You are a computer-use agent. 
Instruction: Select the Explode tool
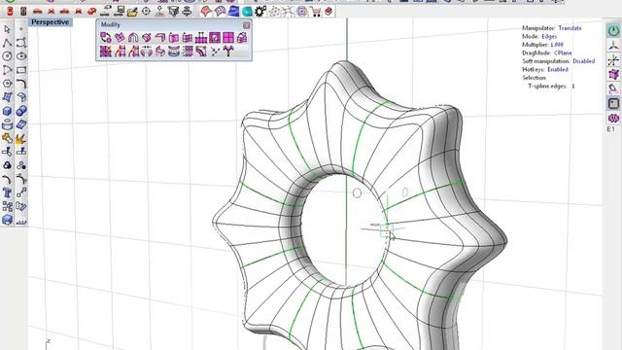tap(21, 138)
